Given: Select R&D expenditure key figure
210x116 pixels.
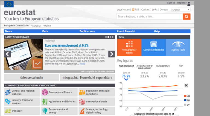Looking at the screenshot, I should pyautogui.click(x=163, y=66).
